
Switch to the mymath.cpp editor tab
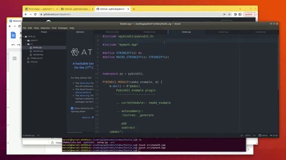click(223, 32)
